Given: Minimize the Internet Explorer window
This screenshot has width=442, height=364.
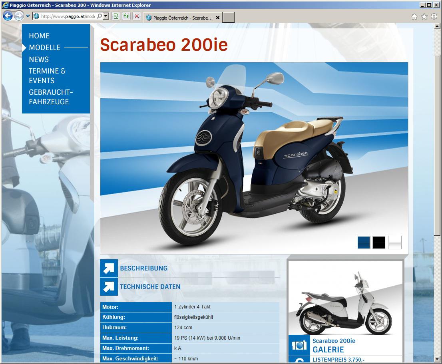Looking at the screenshot, I should point(422,5).
